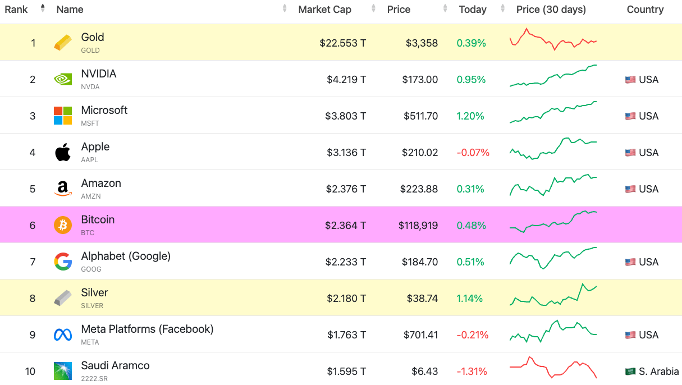Viewport: 682px width, 385px height.
Task: Click Amazon's 30-day price chart
Action: pyautogui.click(x=553, y=185)
